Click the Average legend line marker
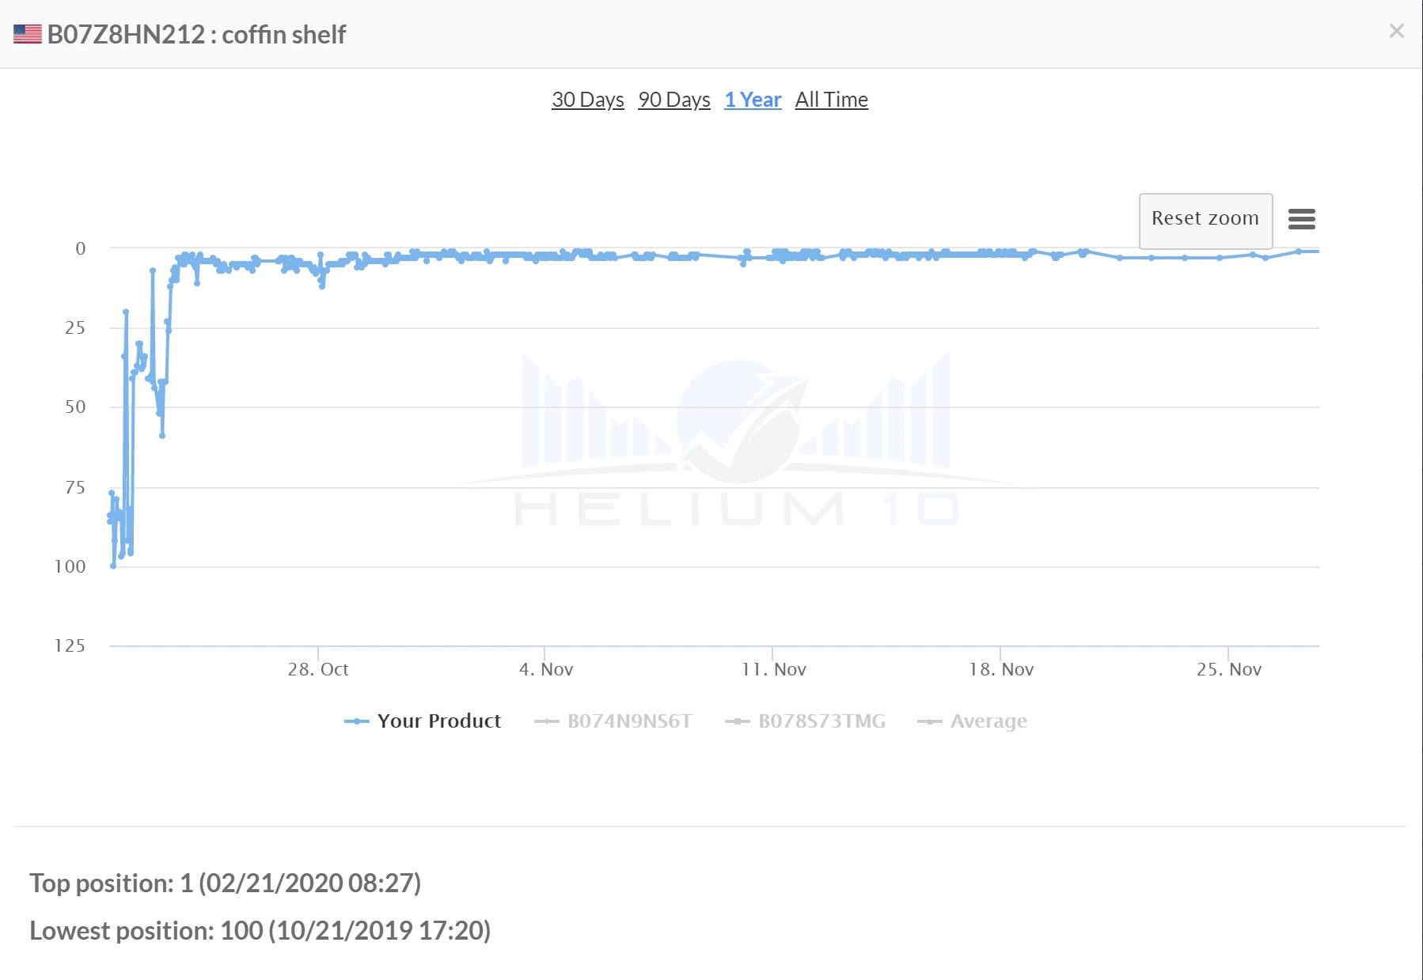The height and width of the screenshot is (980, 1423). (x=929, y=721)
